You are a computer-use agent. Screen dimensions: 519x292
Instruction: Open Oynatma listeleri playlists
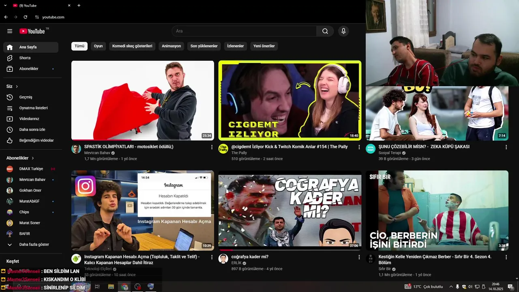[31, 108]
